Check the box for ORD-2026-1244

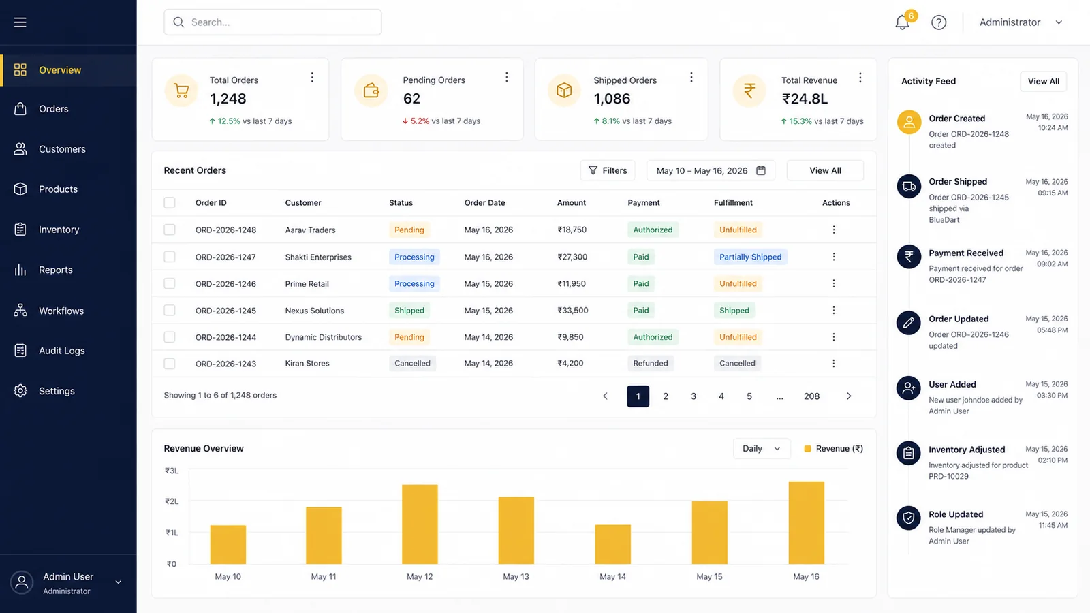tap(170, 337)
